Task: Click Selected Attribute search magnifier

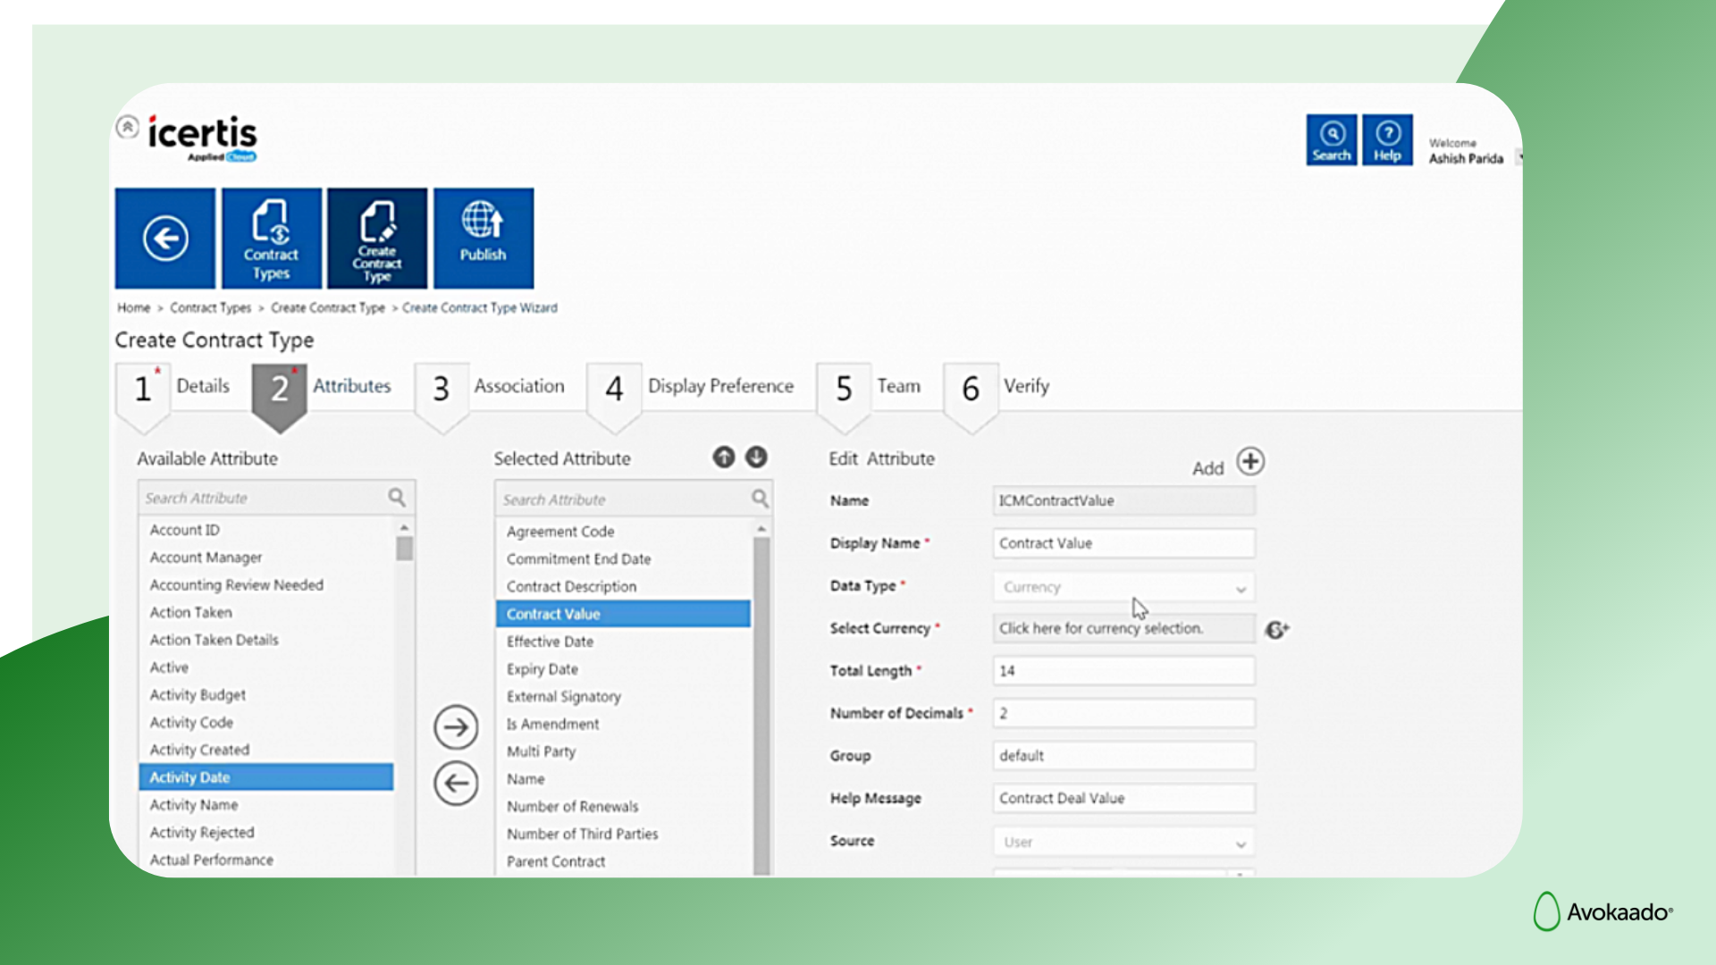Action: [x=760, y=499]
